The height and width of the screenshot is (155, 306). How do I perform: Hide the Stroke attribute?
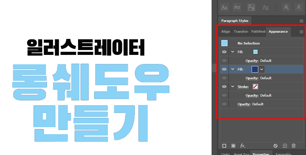pyautogui.click(x=224, y=87)
